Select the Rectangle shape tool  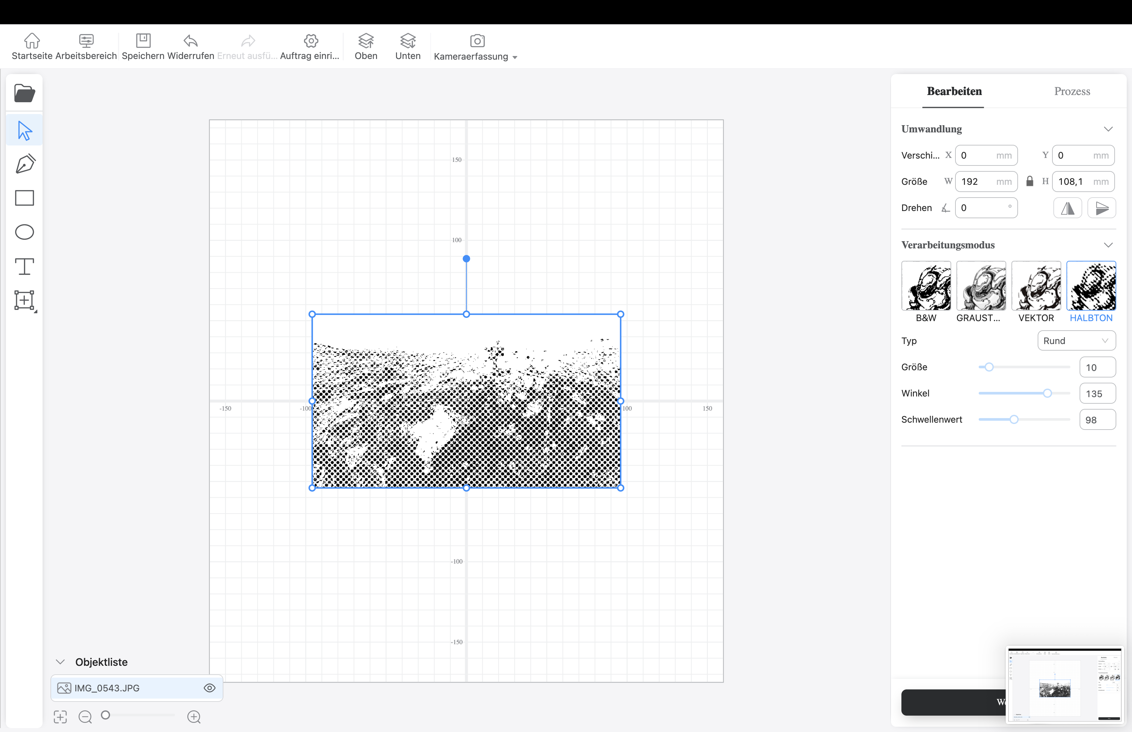[x=25, y=198]
